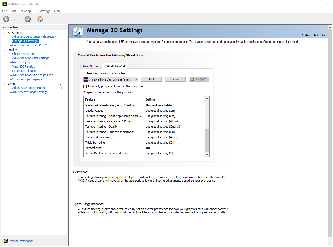Collapse the 3D Settings tree node
This screenshot has height=247, width=333.
tap(5, 33)
